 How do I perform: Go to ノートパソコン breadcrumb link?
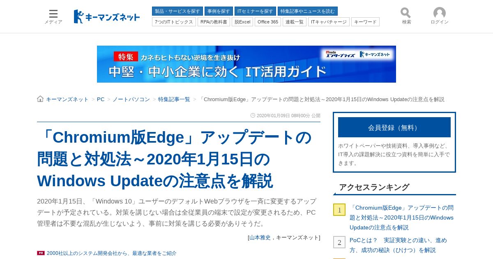(x=131, y=99)
